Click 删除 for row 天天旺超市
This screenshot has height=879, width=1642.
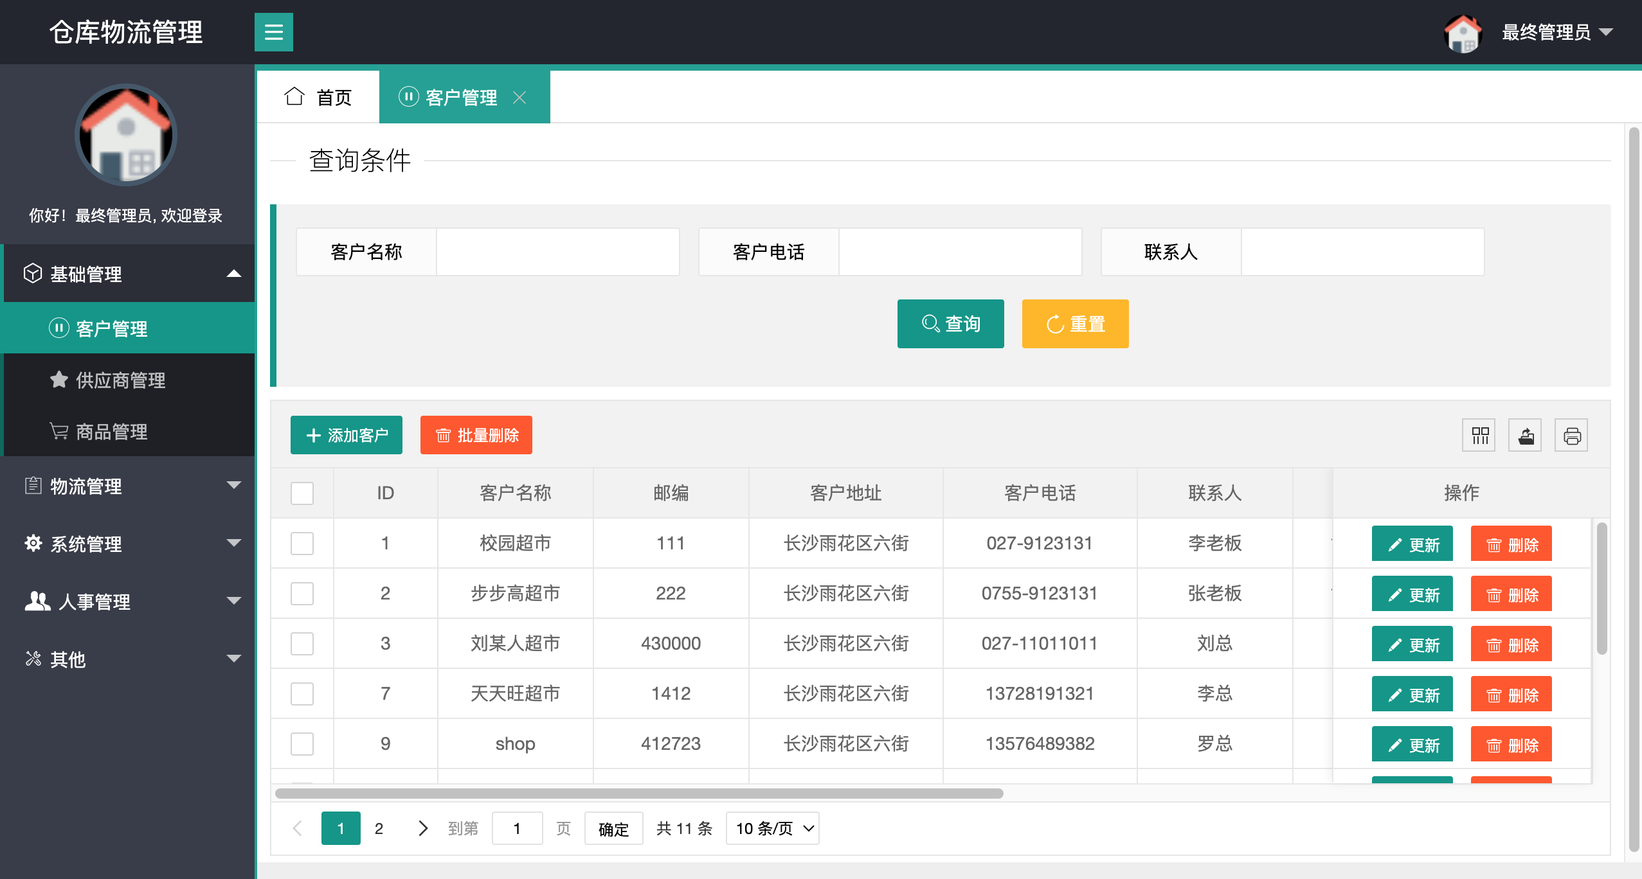1511,694
